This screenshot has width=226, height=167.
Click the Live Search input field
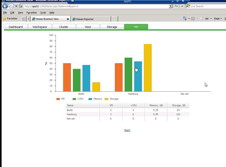click(x=208, y=6)
